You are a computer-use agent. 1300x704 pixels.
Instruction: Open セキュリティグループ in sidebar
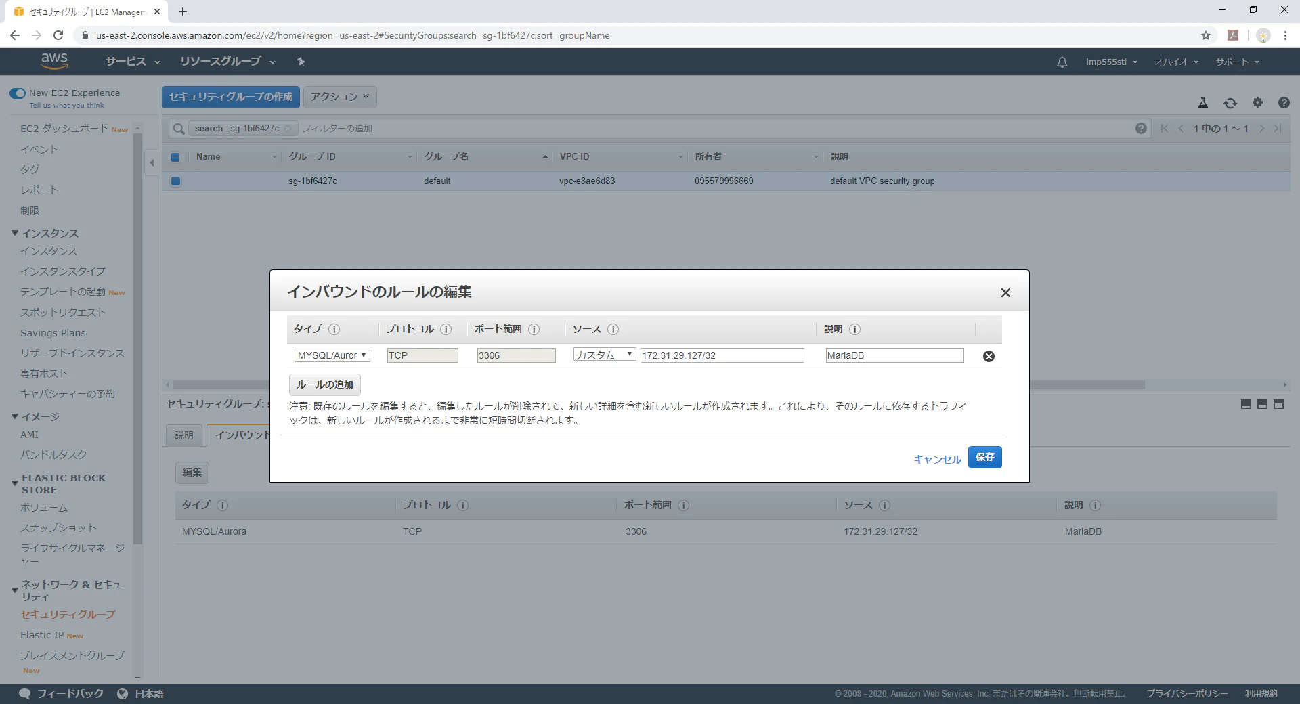click(68, 615)
